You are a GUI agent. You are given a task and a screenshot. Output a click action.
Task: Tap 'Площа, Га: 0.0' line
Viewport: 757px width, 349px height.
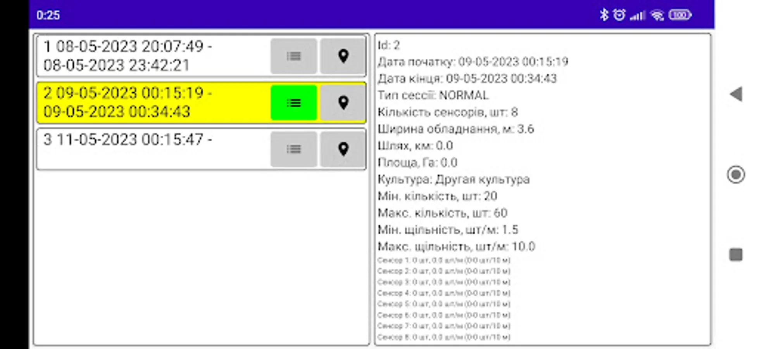coord(417,162)
